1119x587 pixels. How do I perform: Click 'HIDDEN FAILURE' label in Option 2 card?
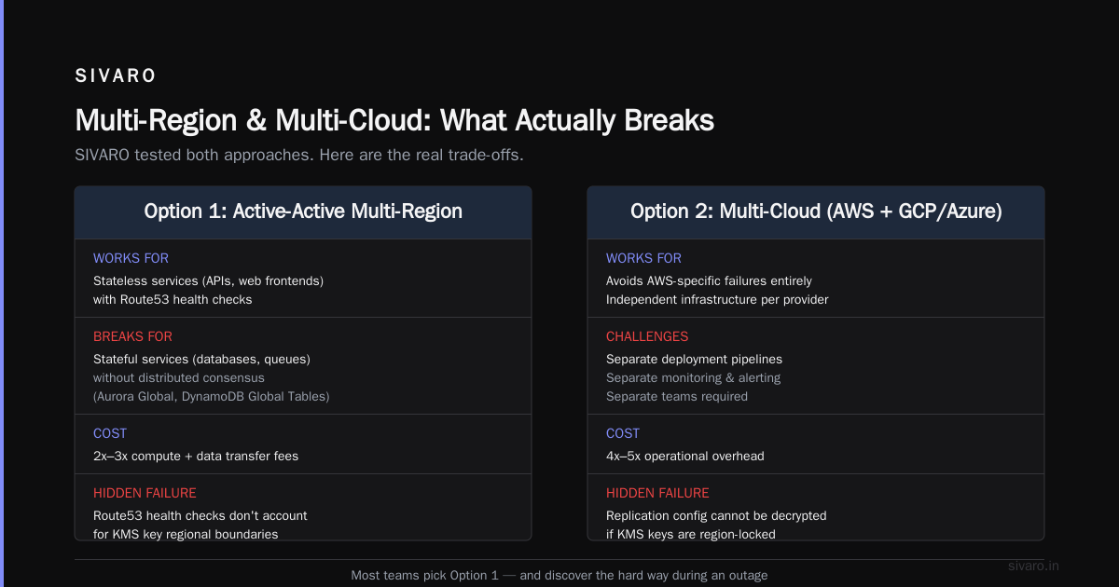pos(657,493)
